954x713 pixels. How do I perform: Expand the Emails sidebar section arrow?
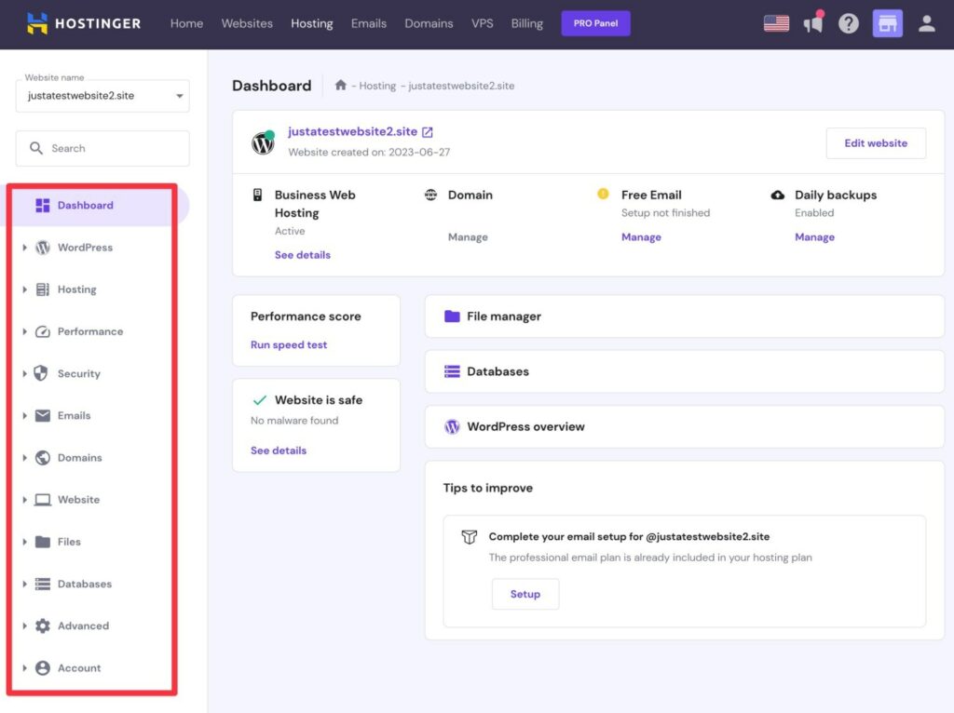(x=24, y=416)
